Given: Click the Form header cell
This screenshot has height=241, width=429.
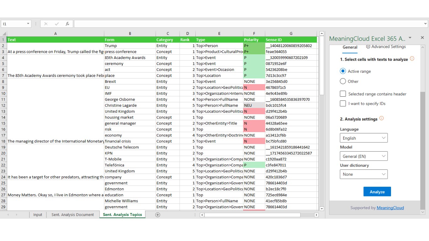Looking at the screenshot, I should [130, 40].
